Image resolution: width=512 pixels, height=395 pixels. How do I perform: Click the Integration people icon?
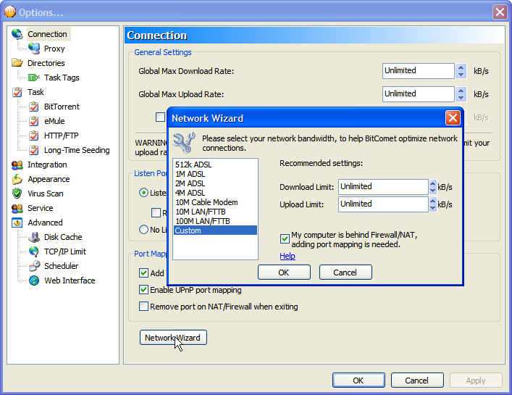[x=17, y=165]
